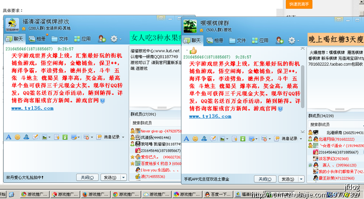The image size is (364, 199).
Task: Select member 霸王孙策(471222968) in 嘿嘿棋牌群 list
Action: (x=336, y=178)
